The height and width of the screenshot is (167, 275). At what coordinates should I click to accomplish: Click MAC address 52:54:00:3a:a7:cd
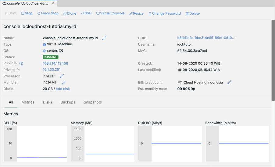coord(192,51)
